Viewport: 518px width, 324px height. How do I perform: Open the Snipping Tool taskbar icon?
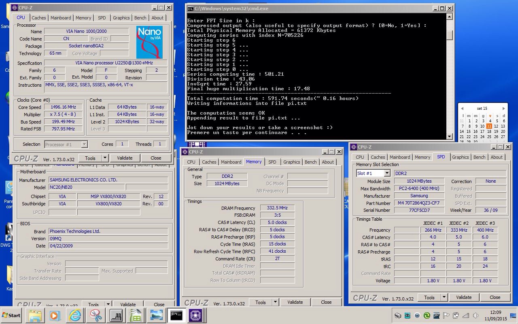(96, 315)
